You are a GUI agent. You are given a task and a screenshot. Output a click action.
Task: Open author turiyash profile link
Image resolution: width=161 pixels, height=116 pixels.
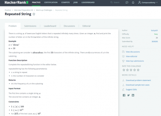pos(154,31)
